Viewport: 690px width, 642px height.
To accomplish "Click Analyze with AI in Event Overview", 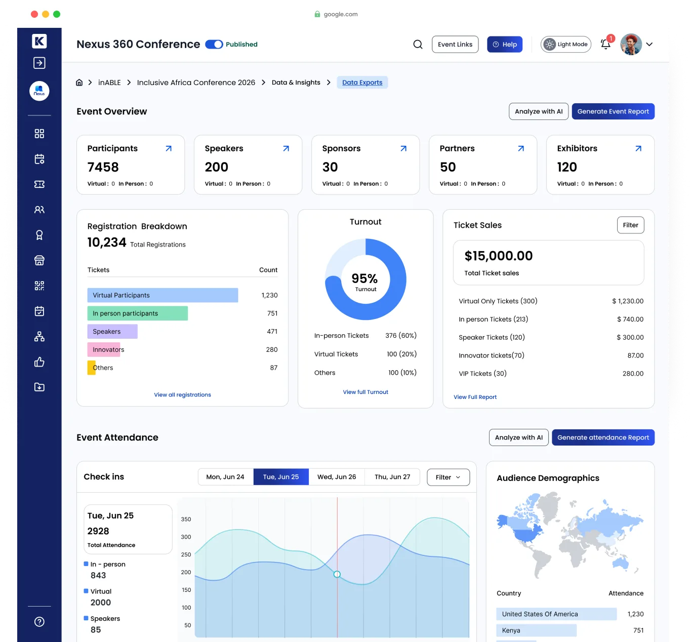I will 539,111.
